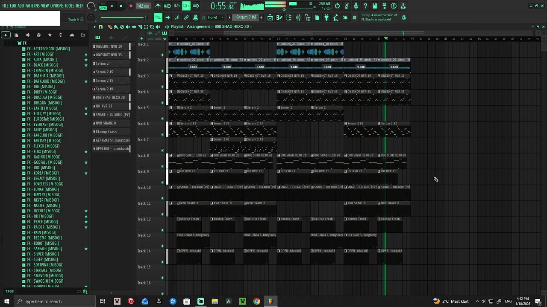This screenshot has width=547, height=307.
Task: Open the Serum 2 #4 pattern selector
Action: point(247,17)
